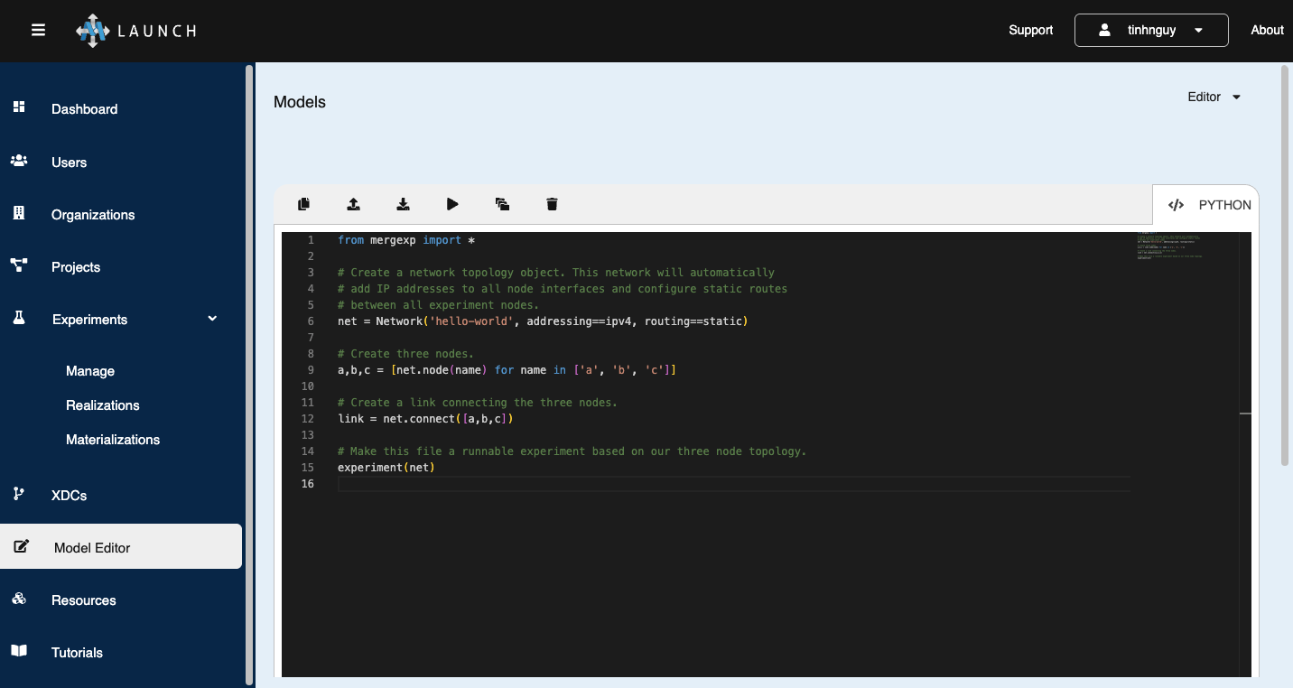Image resolution: width=1293 pixels, height=688 pixels.
Task: Open the Editor dropdown menu
Action: 1214,97
